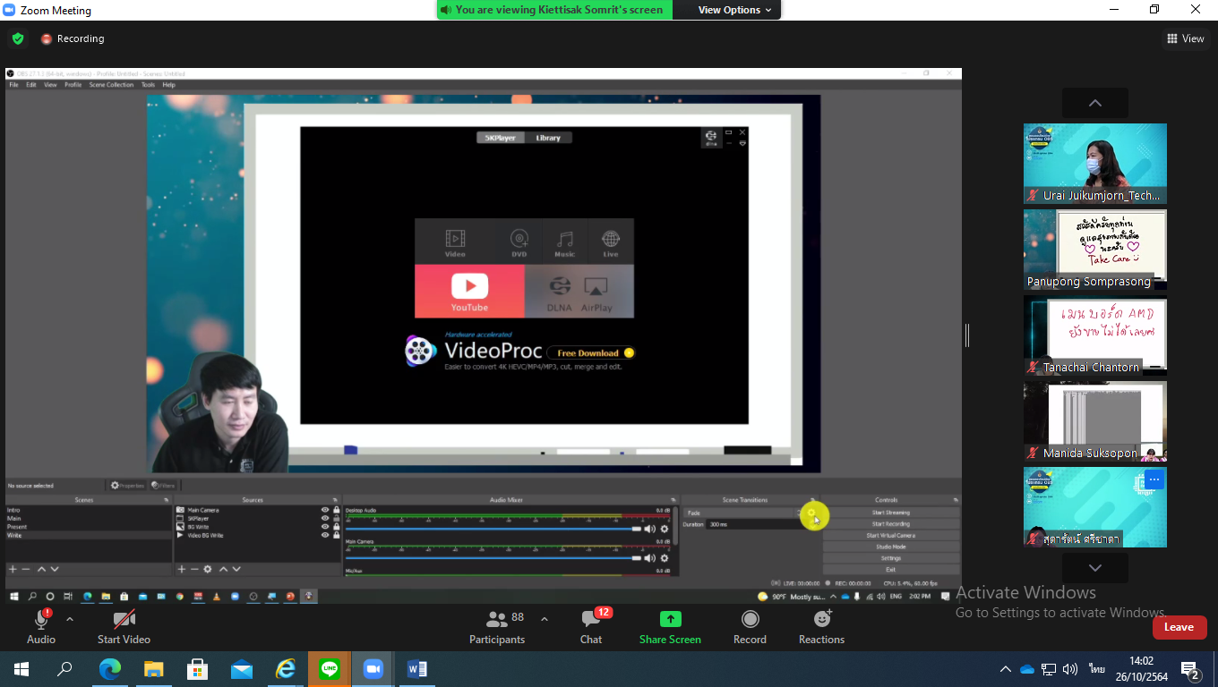The width and height of the screenshot is (1218, 687).
Task: Open source properties gear in Sources toolbar
Action: click(208, 569)
